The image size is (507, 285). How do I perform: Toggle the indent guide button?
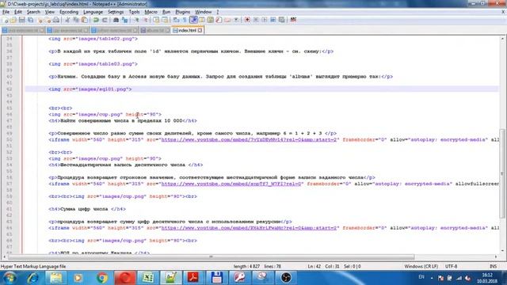click(193, 20)
